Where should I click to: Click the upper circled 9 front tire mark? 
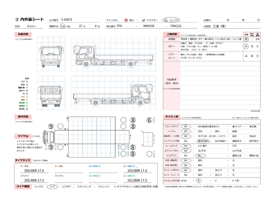pyautogui.click(x=51, y=127)
